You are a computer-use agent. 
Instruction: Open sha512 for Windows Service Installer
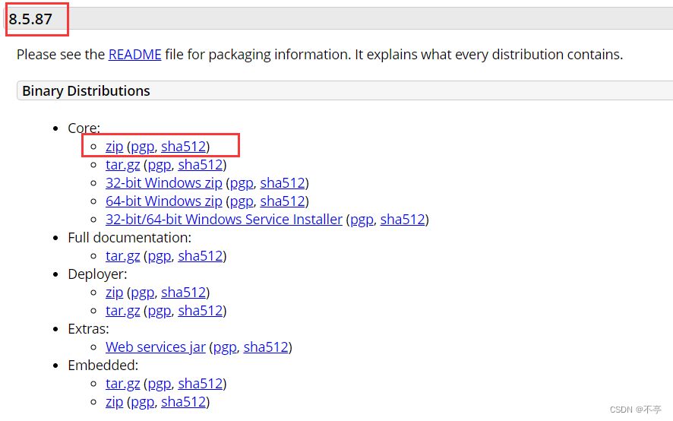click(403, 220)
